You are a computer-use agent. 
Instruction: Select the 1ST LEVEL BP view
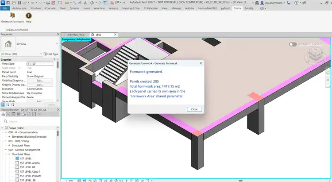click(x=27, y=167)
